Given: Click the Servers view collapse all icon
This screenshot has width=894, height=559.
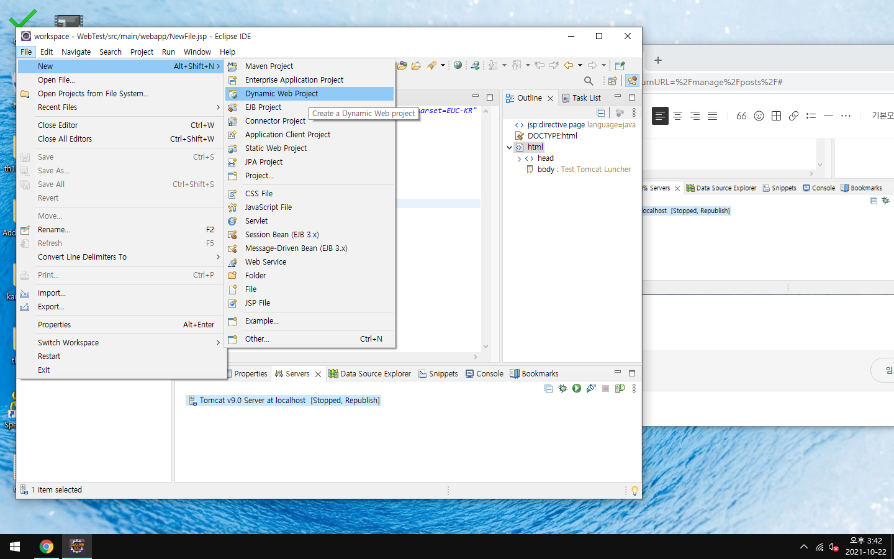Looking at the screenshot, I should [548, 388].
